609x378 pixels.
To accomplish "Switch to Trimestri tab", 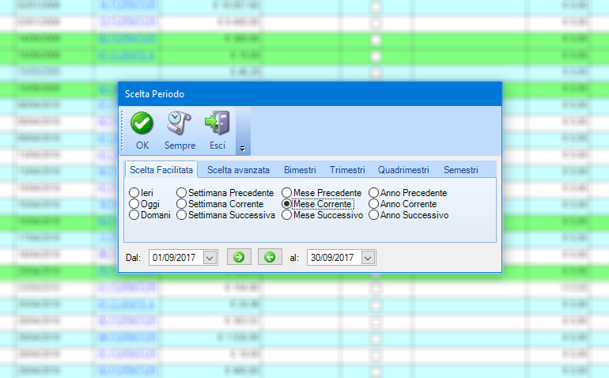I will pyautogui.click(x=347, y=169).
